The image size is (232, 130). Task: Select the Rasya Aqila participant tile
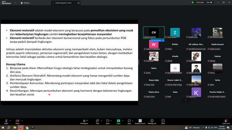click(154, 80)
